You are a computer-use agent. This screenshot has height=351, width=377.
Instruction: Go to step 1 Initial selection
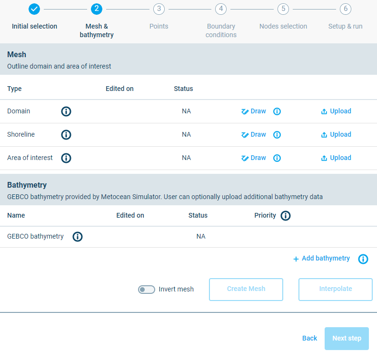(x=34, y=9)
